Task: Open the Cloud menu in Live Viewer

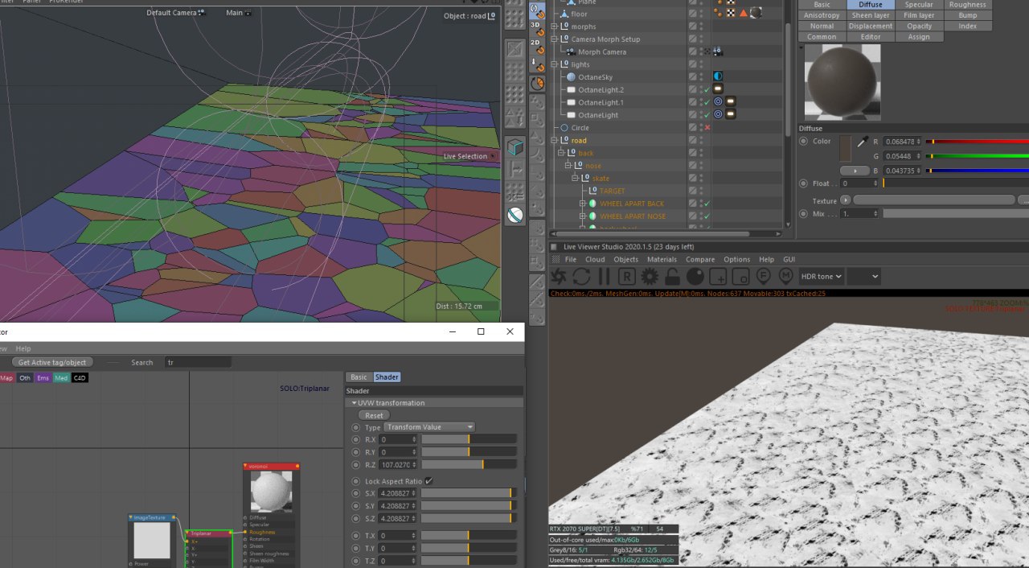Action: click(595, 259)
